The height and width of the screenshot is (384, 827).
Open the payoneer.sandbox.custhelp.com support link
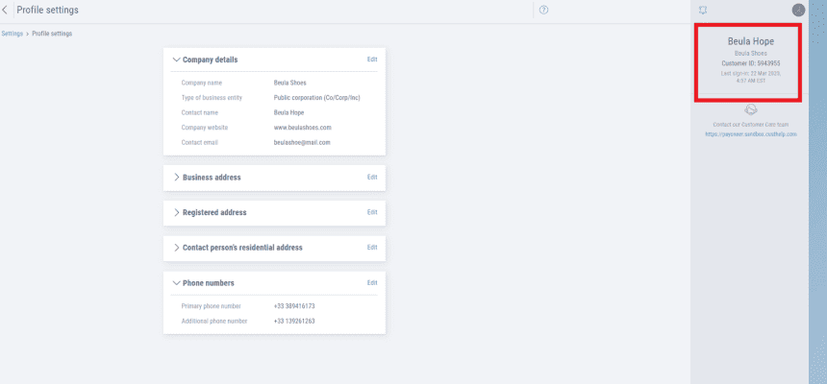(751, 134)
